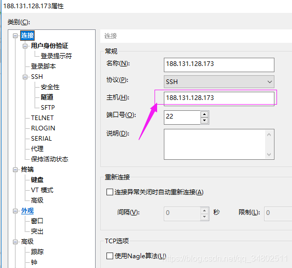The image size is (292, 268).
Task: Open 钟 settings under 高级
Action: pyautogui.click(x=34, y=262)
